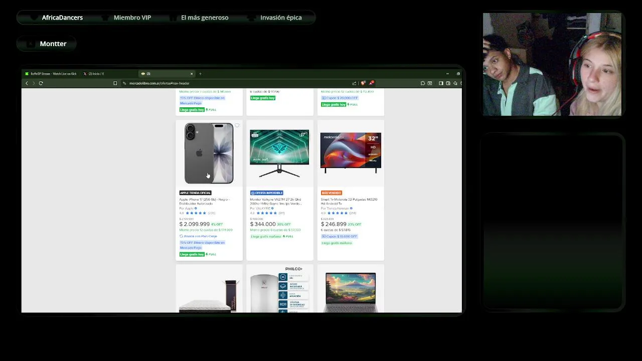
Task: Open the laptop product image
Action: coord(351,292)
